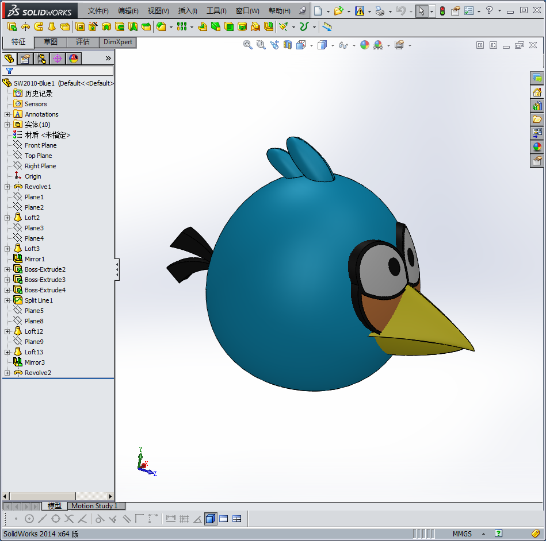Select the Lofted Boss/Base tool icon
The width and height of the screenshot is (546, 541).
click(52, 26)
